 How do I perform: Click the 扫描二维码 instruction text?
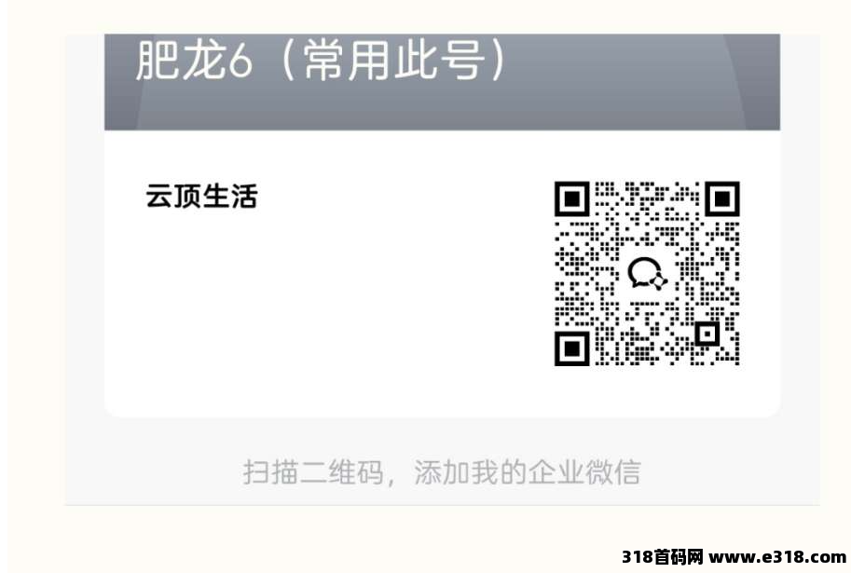coord(313,471)
